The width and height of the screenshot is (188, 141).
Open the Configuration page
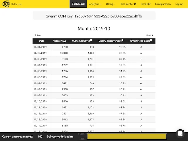(x=163, y=4)
